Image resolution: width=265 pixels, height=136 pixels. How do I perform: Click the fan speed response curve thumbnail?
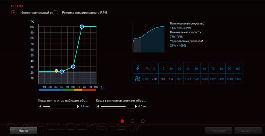coord(149,37)
